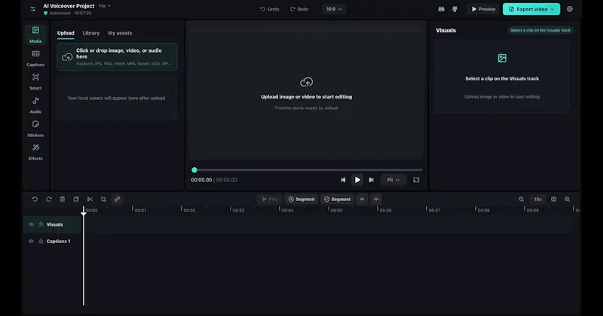Screen dimensions: 603x316
Task: Switch to the My assets tab
Action: (x=120, y=33)
